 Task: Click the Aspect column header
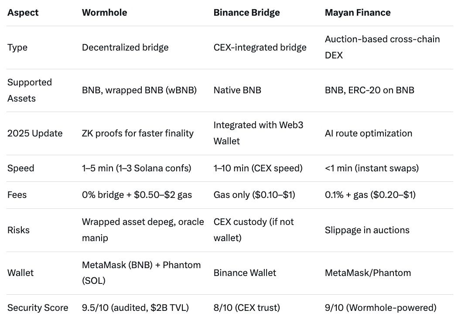[x=23, y=13]
